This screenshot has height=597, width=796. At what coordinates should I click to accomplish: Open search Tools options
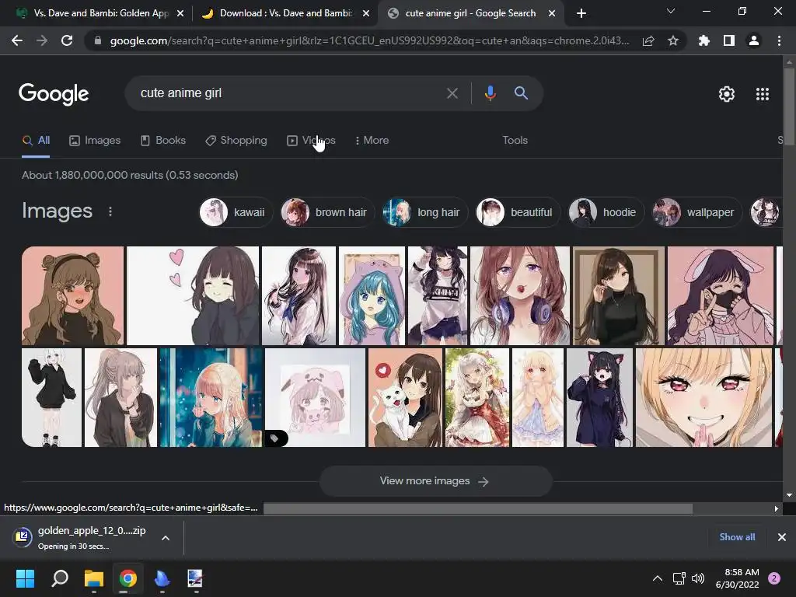(x=515, y=140)
